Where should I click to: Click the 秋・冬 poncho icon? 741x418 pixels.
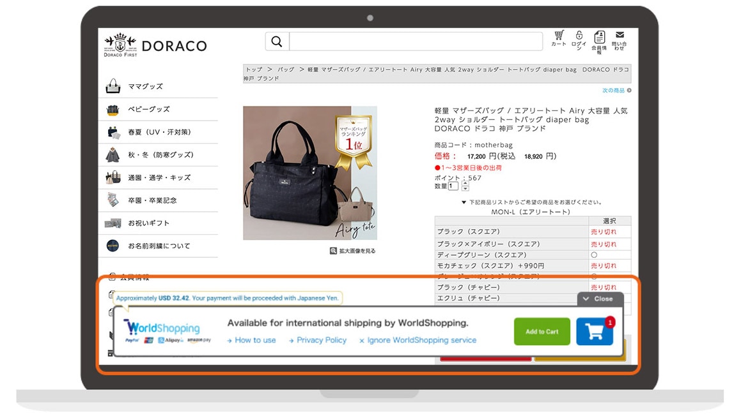pos(113,154)
